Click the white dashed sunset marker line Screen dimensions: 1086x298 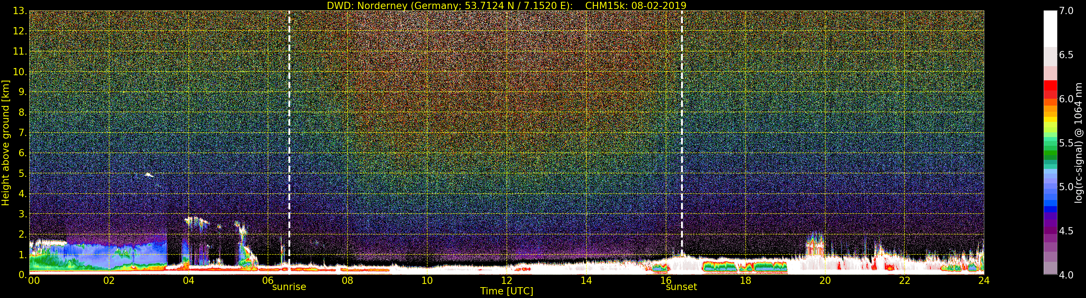(682, 133)
